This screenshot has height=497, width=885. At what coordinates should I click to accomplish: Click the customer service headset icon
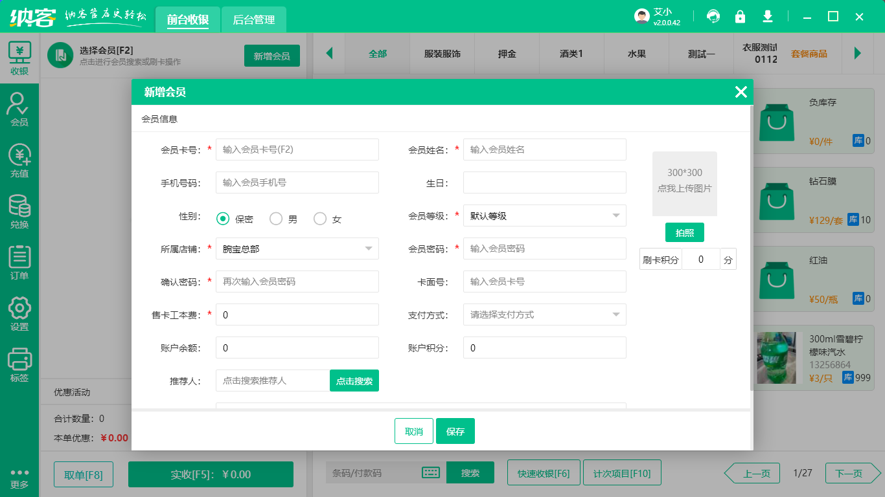(713, 16)
